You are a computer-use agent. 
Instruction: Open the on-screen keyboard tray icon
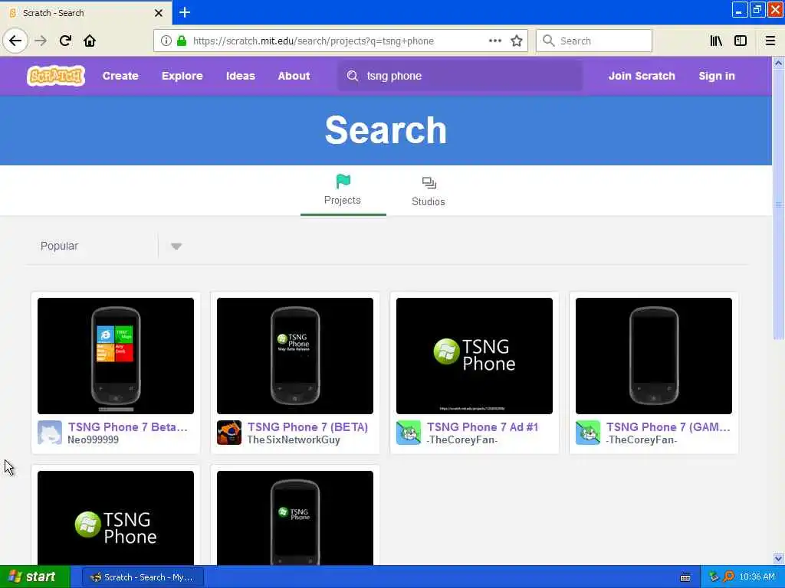685,577
